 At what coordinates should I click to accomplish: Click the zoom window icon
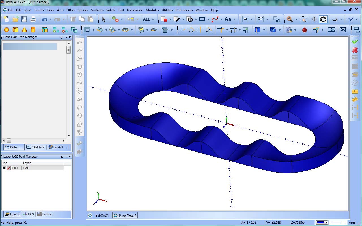click(303, 19)
